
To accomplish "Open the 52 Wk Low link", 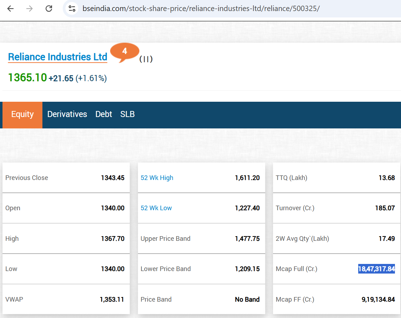I will (x=156, y=208).
